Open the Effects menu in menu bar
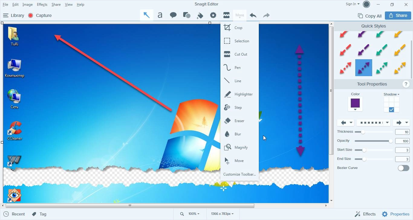Screen dimensions: 413x220 [42, 5]
